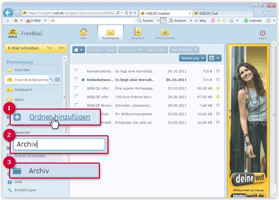Screen dimensions: 279x200
Task: Click the Archiv folder name input field
Action: point(59,144)
